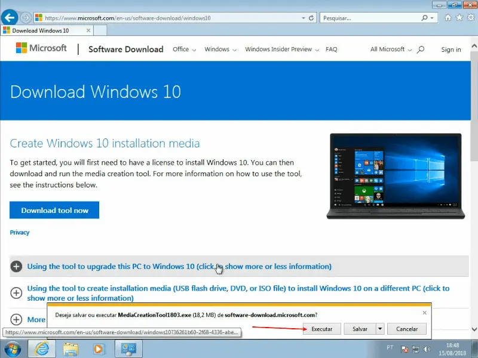Expand the plus icon for create installation media

point(16,293)
